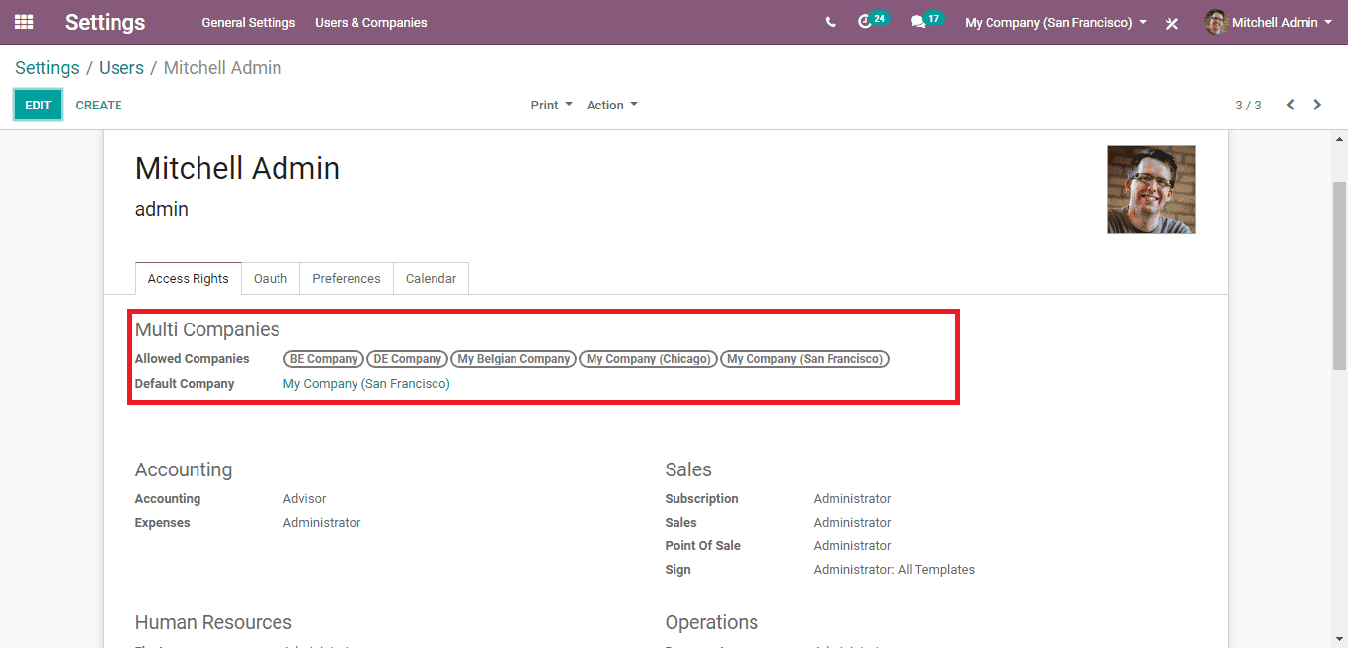Click Subscription value Administrator
Image resolution: width=1348 pixels, height=648 pixels.
[x=852, y=499]
